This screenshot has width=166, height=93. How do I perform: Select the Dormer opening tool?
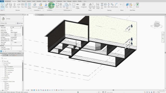[x=116, y=5]
